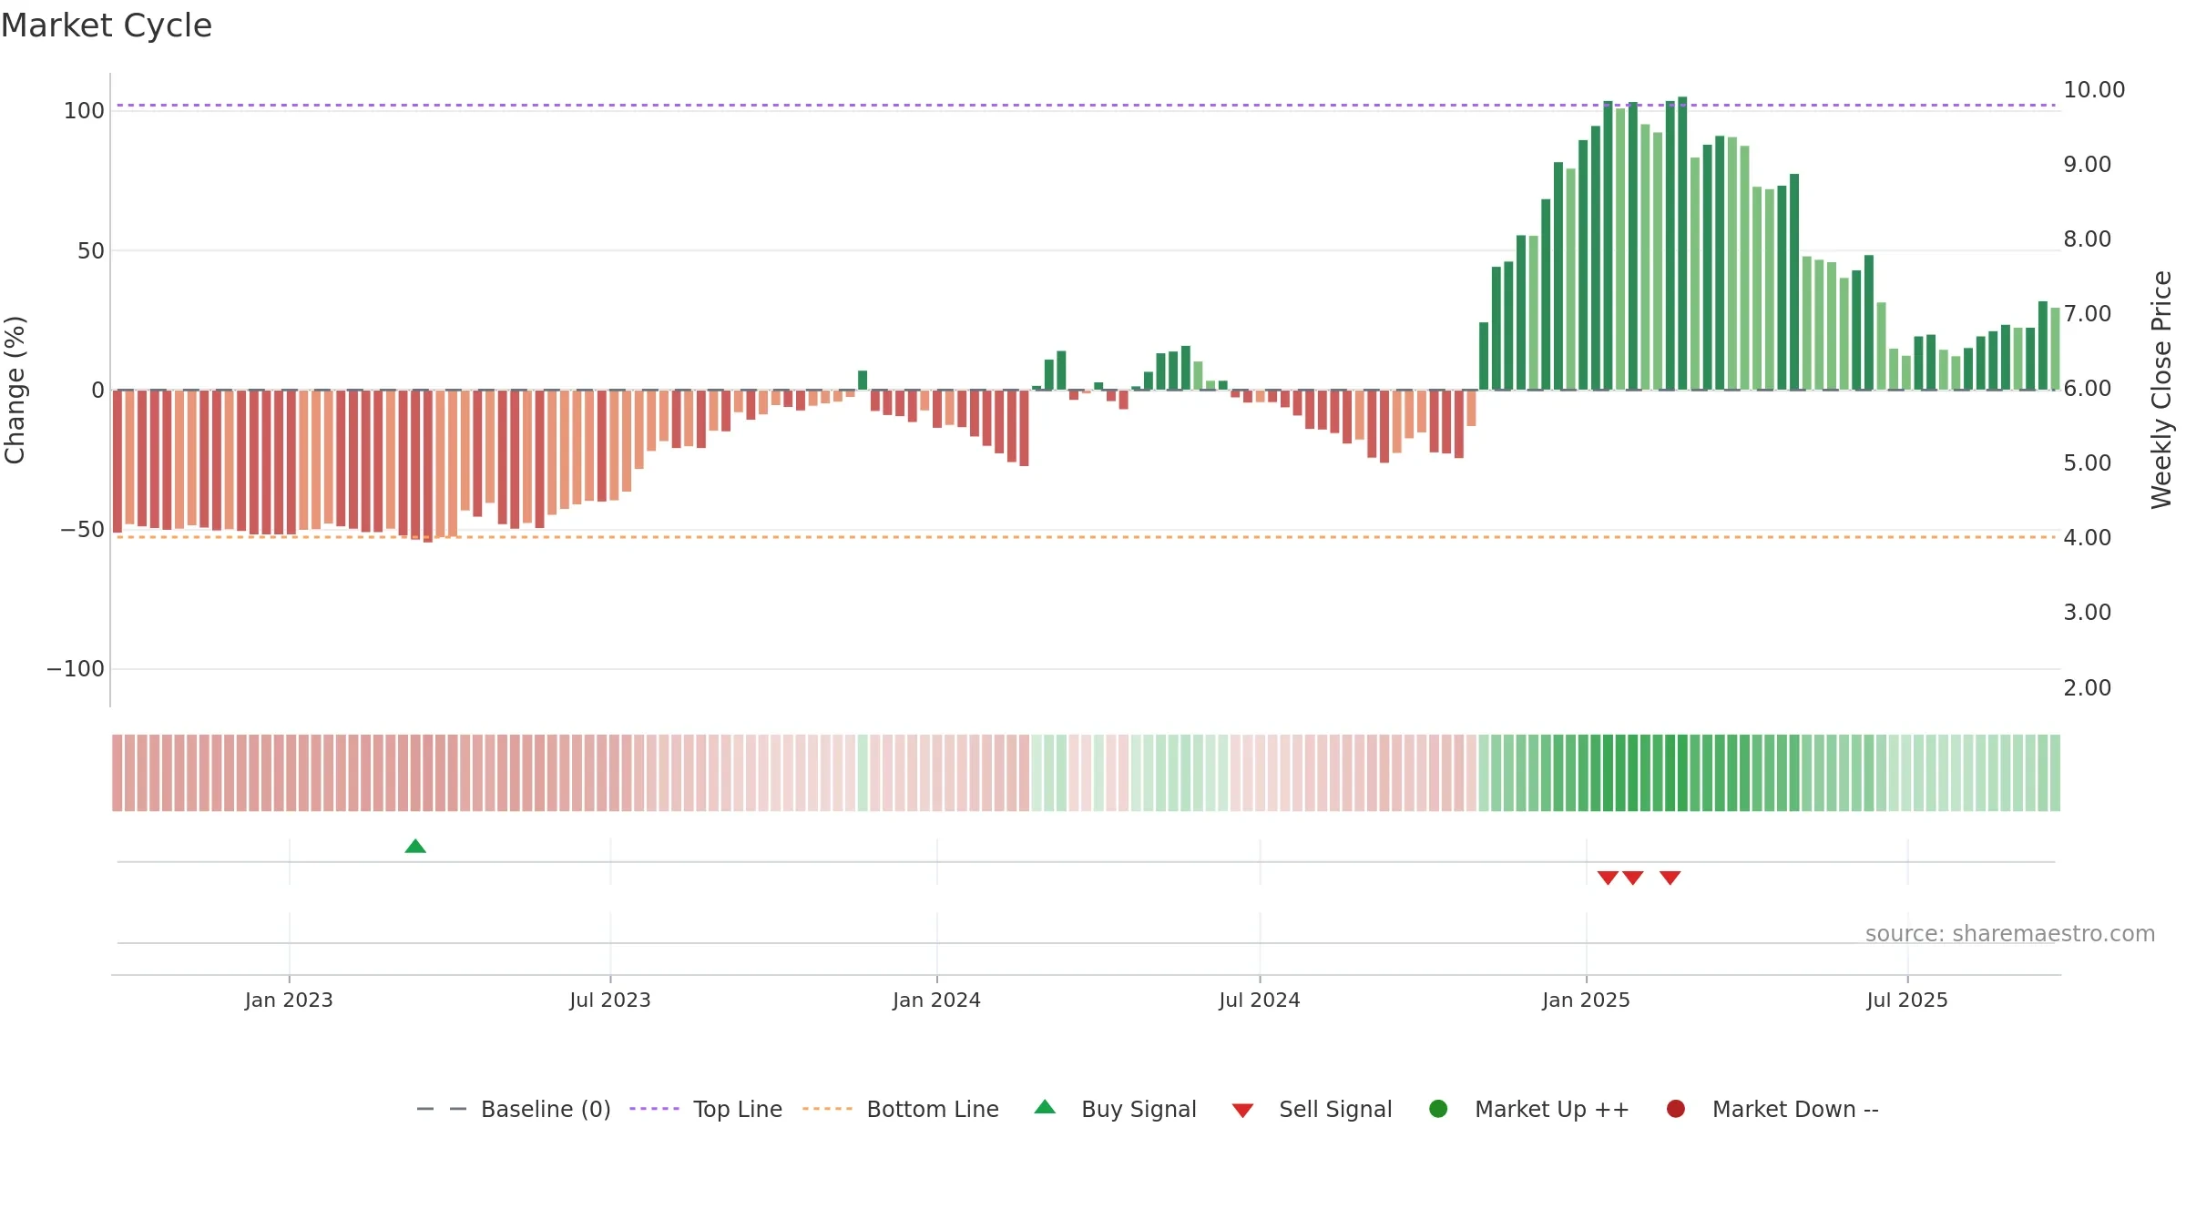This screenshot has height=1229, width=2186.
Task: Click the Jul 2025 axis label
Action: pyautogui.click(x=1907, y=1000)
